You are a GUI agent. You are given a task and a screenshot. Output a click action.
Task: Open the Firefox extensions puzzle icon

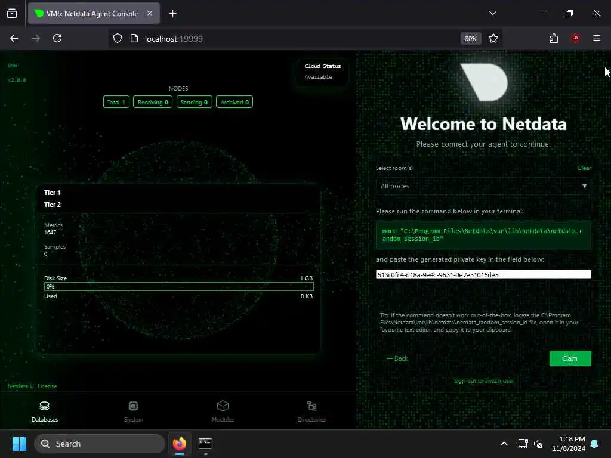[x=554, y=38]
